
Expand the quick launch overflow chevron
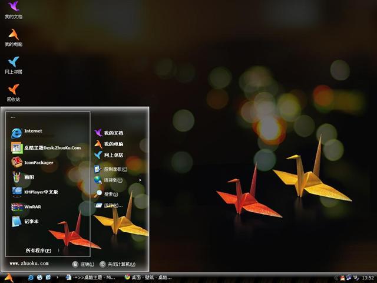[x=58, y=278]
